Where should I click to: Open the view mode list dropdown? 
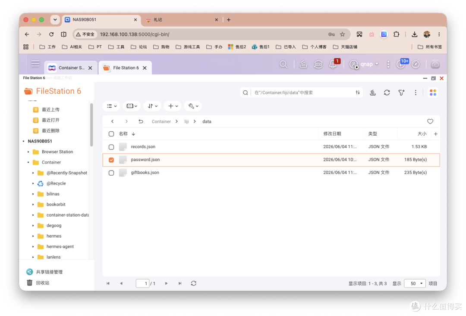pos(112,106)
